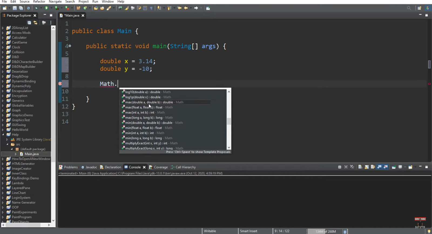Click the Clear Console icon
The image size is (432, 234).
coord(360,167)
